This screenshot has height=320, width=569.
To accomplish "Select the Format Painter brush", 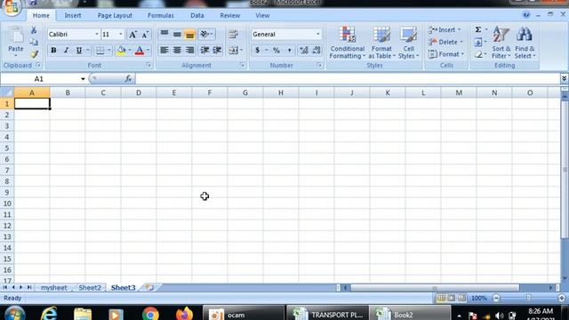I will click(x=34, y=54).
